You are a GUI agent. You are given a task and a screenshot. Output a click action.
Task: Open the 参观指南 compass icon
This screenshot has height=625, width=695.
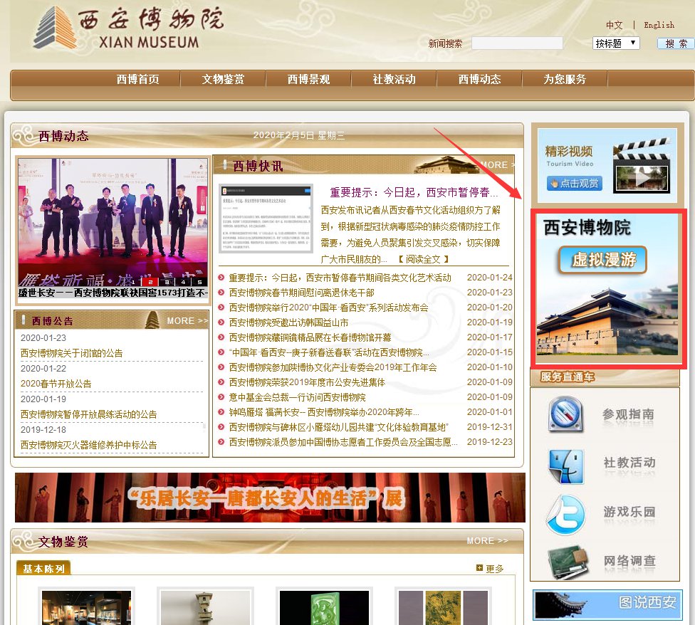coord(566,415)
